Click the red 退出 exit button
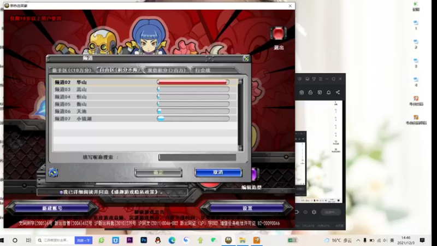Viewport: 437px width, 246px height. pyautogui.click(x=278, y=34)
